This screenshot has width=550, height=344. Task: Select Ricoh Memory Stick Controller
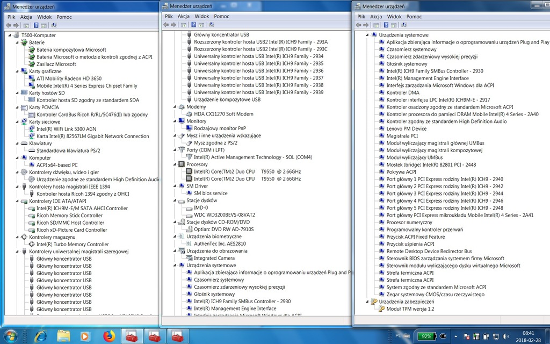[x=69, y=216]
